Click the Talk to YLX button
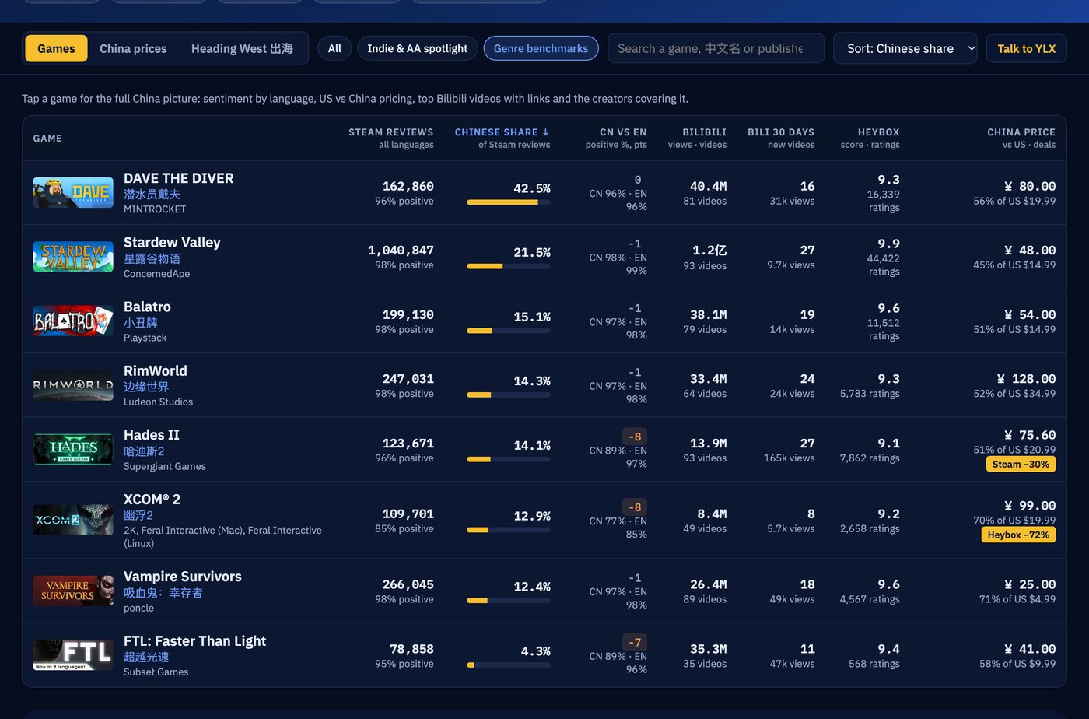 (x=1026, y=48)
